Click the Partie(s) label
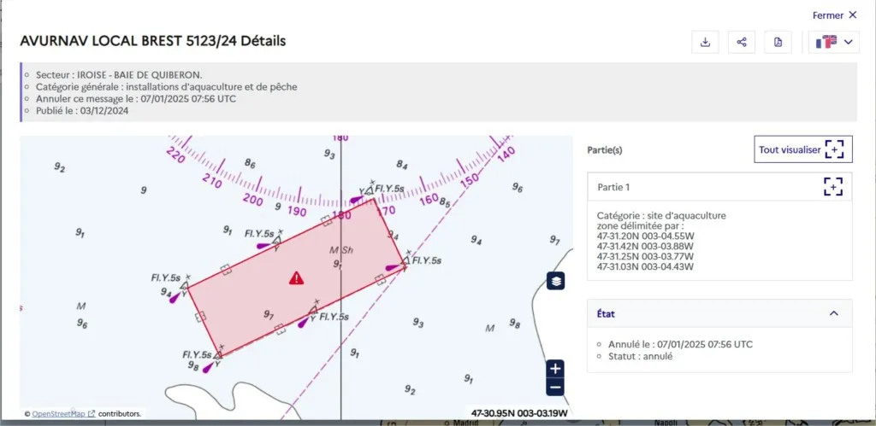Screen dimensions: 876x426 pyautogui.click(x=605, y=149)
